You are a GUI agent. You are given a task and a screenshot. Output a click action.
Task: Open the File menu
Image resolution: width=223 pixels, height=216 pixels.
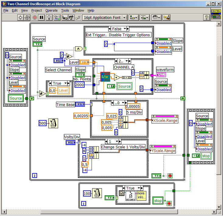tap(6, 10)
